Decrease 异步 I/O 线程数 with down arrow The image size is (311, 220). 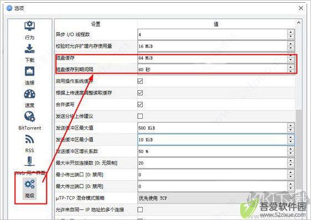coord(291,36)
